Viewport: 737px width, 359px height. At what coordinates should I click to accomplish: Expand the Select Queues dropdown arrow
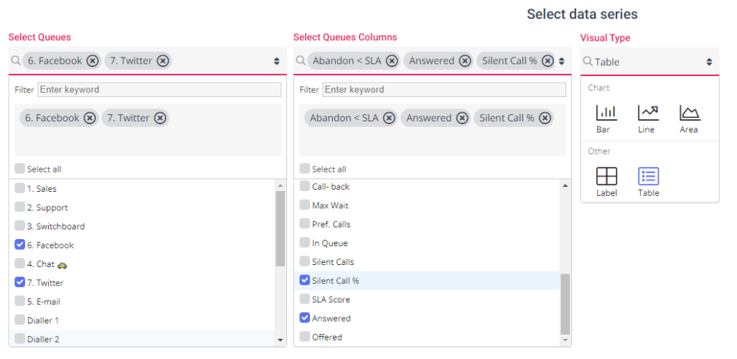point(277,62)
